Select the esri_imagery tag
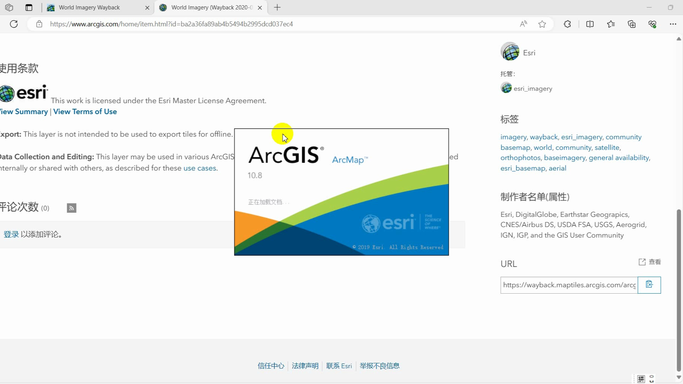This screenshot has height=384, width=683. (581, 137)
